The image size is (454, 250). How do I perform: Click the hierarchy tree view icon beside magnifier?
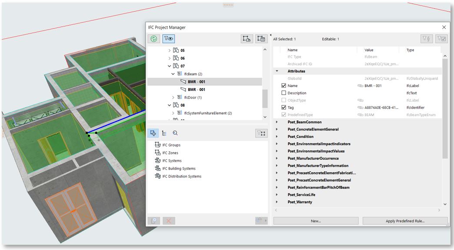(164, 133)
